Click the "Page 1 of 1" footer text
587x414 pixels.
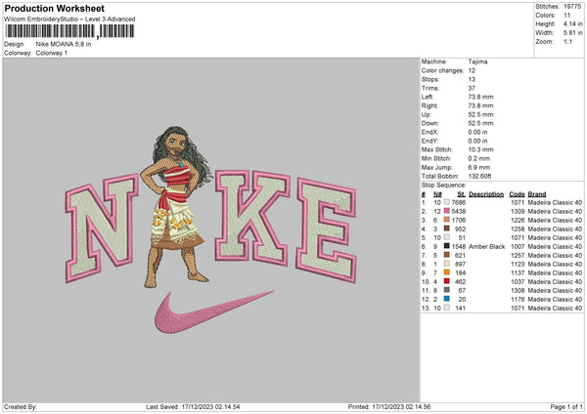coord(566,407)
